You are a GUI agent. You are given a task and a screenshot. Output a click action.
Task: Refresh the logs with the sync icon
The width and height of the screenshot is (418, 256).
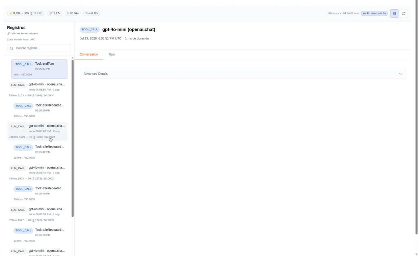point(403,13)
